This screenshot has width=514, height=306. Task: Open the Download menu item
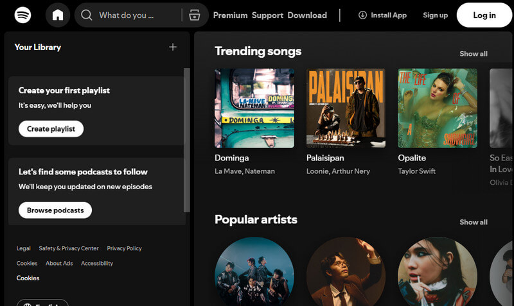307,15
